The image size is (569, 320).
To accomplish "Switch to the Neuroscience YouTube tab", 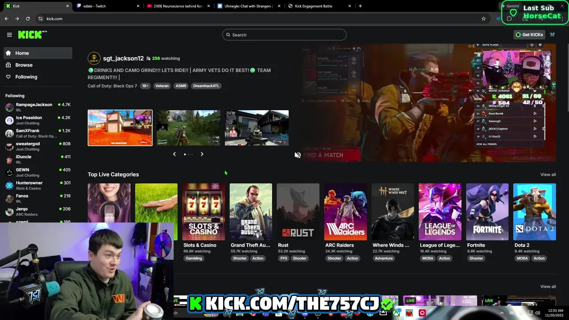I will (178, 6).
